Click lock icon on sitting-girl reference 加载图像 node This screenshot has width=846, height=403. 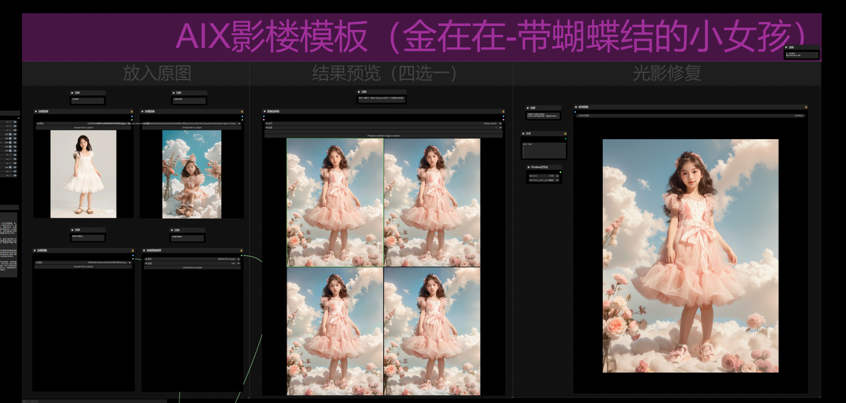click(242, 111)
